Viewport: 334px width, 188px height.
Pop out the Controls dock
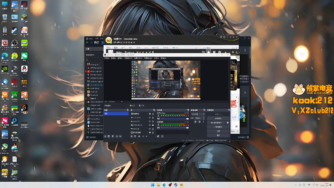point(229,110)
